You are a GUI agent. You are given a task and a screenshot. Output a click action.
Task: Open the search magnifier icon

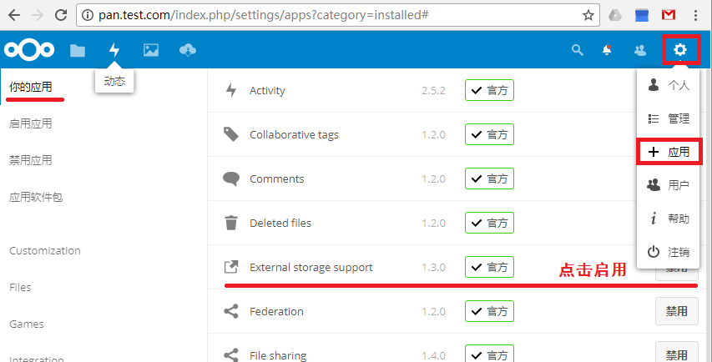[577, 50]
